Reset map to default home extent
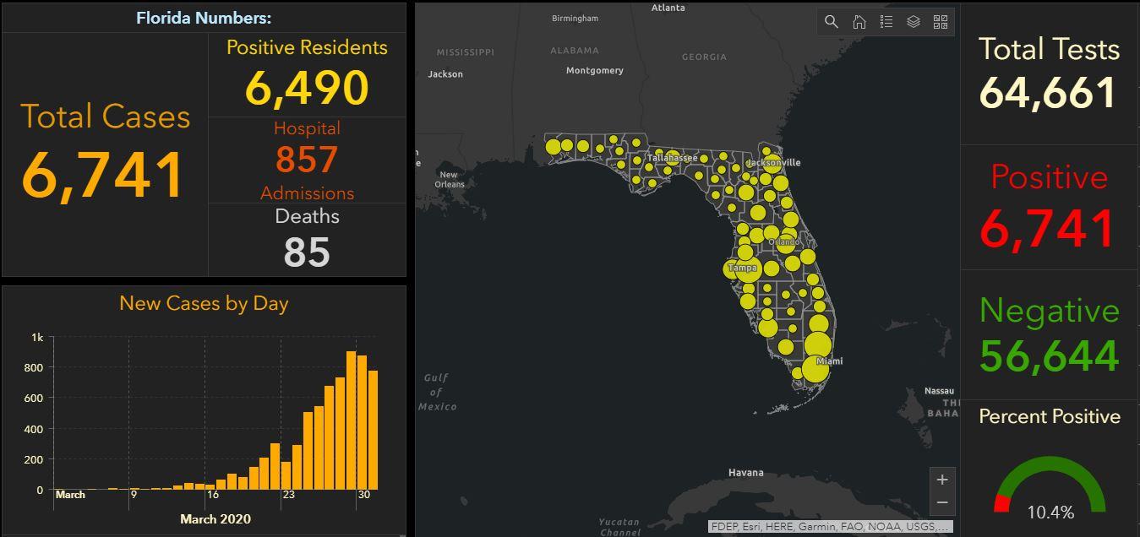Viewport: 1140px width, 537px height. [859, 22]
